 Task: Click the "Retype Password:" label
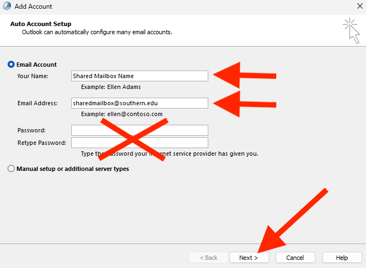point(42,143)
